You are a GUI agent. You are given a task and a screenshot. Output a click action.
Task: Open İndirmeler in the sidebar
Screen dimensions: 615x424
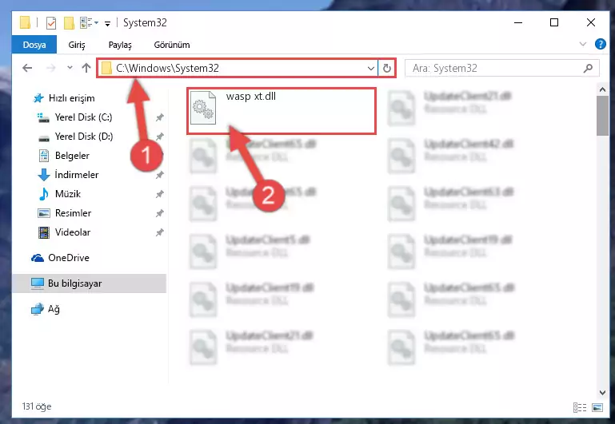point(77,175)
